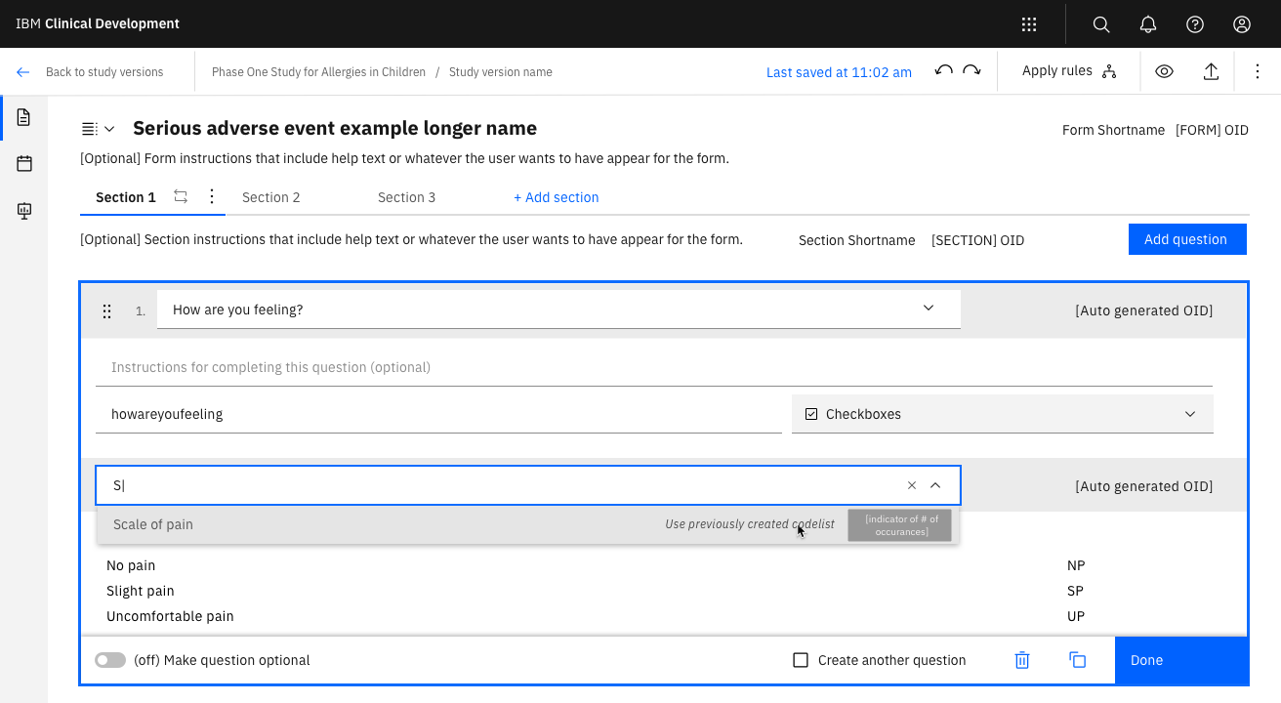Check the Create another question checkbox

[x=801, y=661]
